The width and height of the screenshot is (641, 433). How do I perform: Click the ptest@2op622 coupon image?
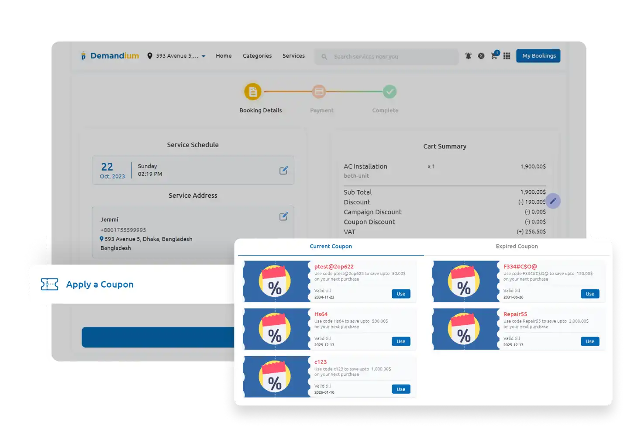click(277, 282)
